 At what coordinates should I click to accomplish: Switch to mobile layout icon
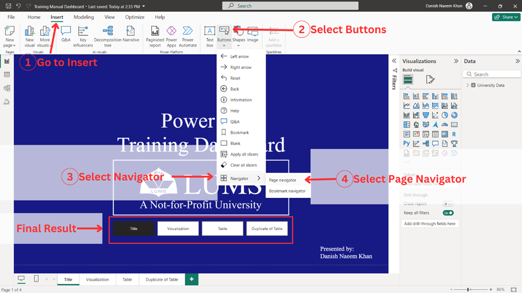coord(36,279)
